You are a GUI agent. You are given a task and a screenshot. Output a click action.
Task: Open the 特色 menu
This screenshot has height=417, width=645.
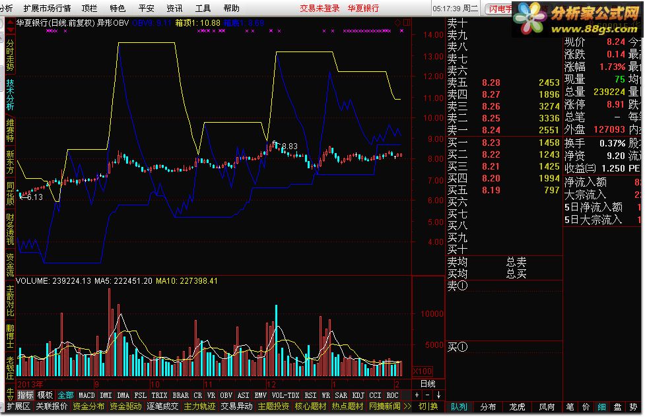coord(118,8)
